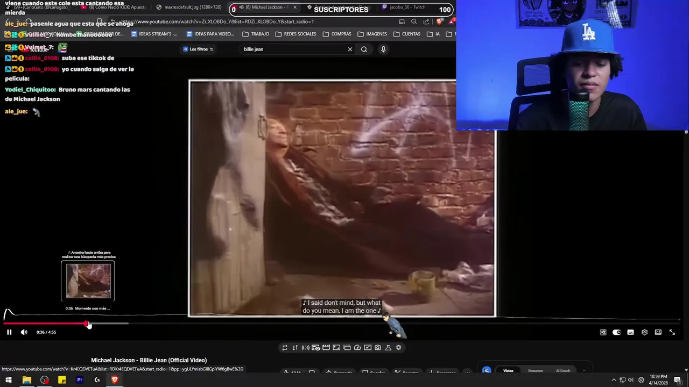689x387 pixels.
Task: Open the extension toolbar gear settings
Action: [x=398, y=348]
